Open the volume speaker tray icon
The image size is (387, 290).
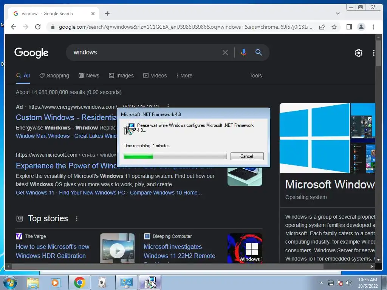349,283
